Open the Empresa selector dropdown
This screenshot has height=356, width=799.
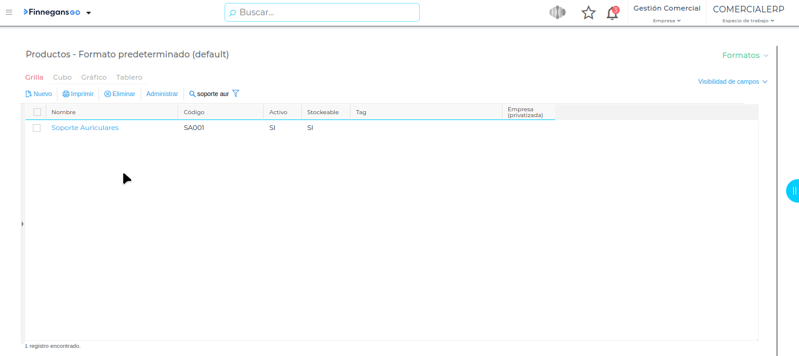click(x=667, y=20)
